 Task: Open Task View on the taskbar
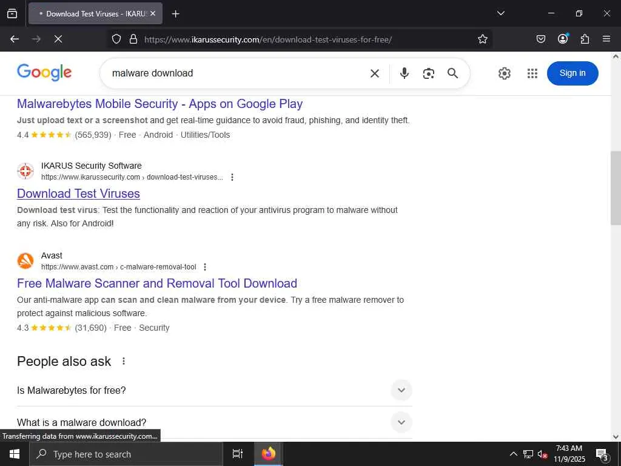click(237, 454)
